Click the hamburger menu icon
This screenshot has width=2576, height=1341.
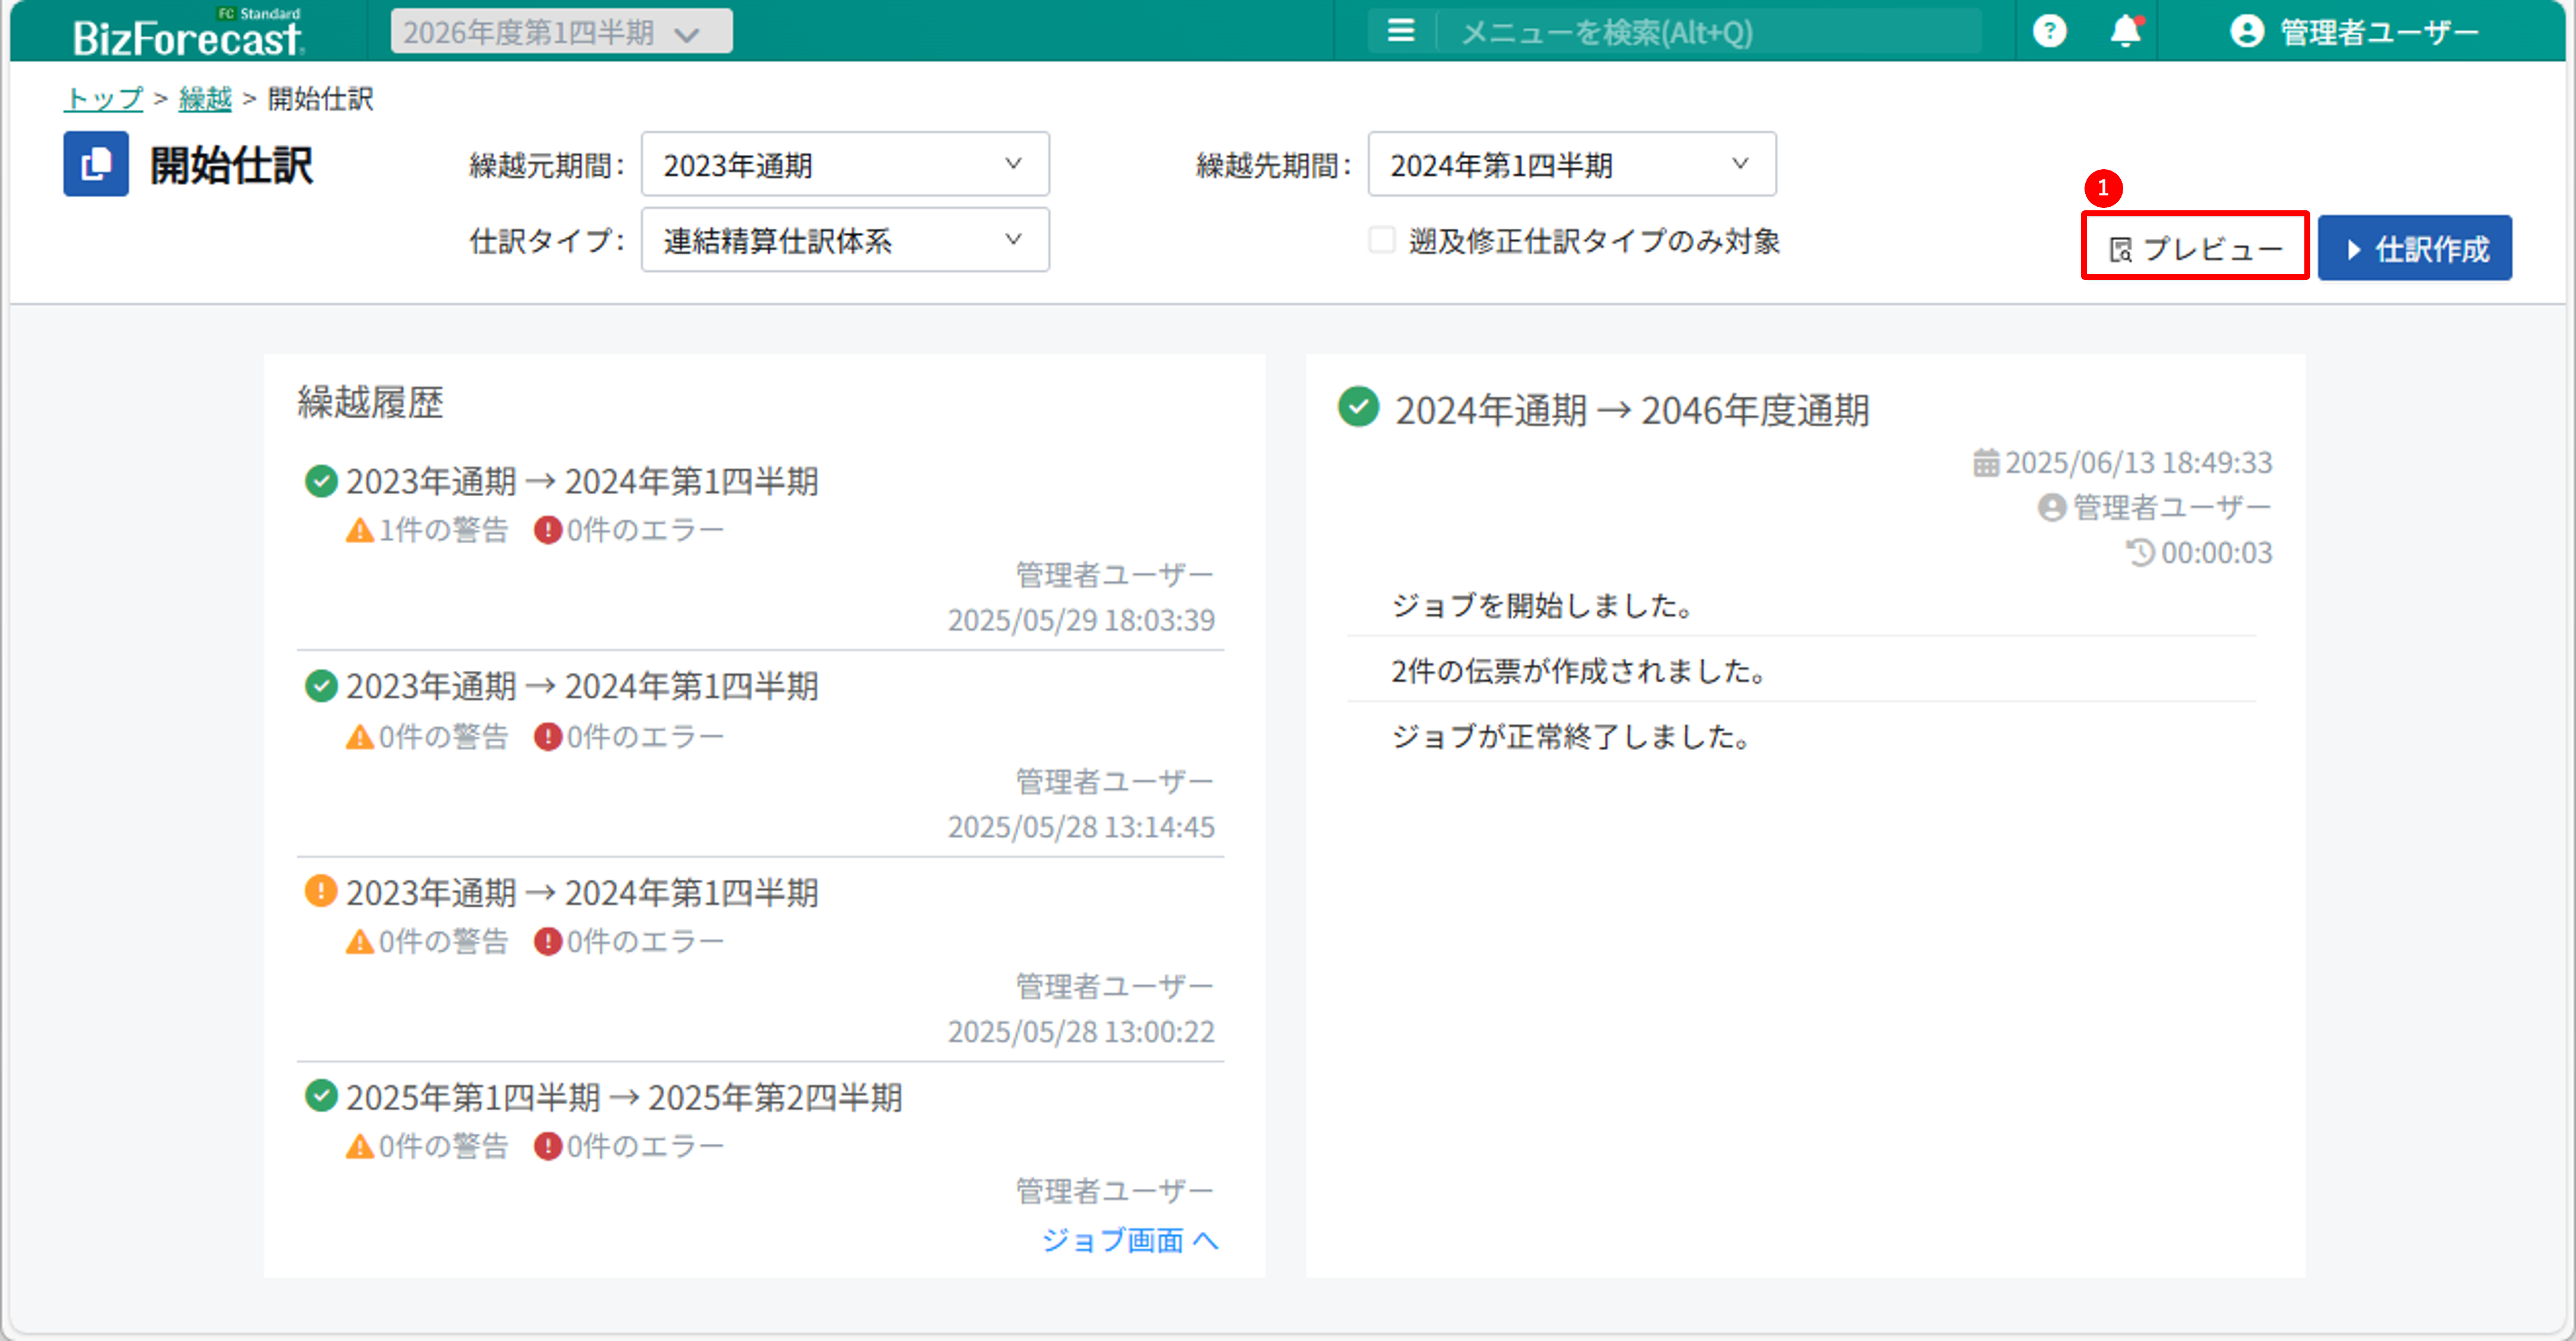1400,32
